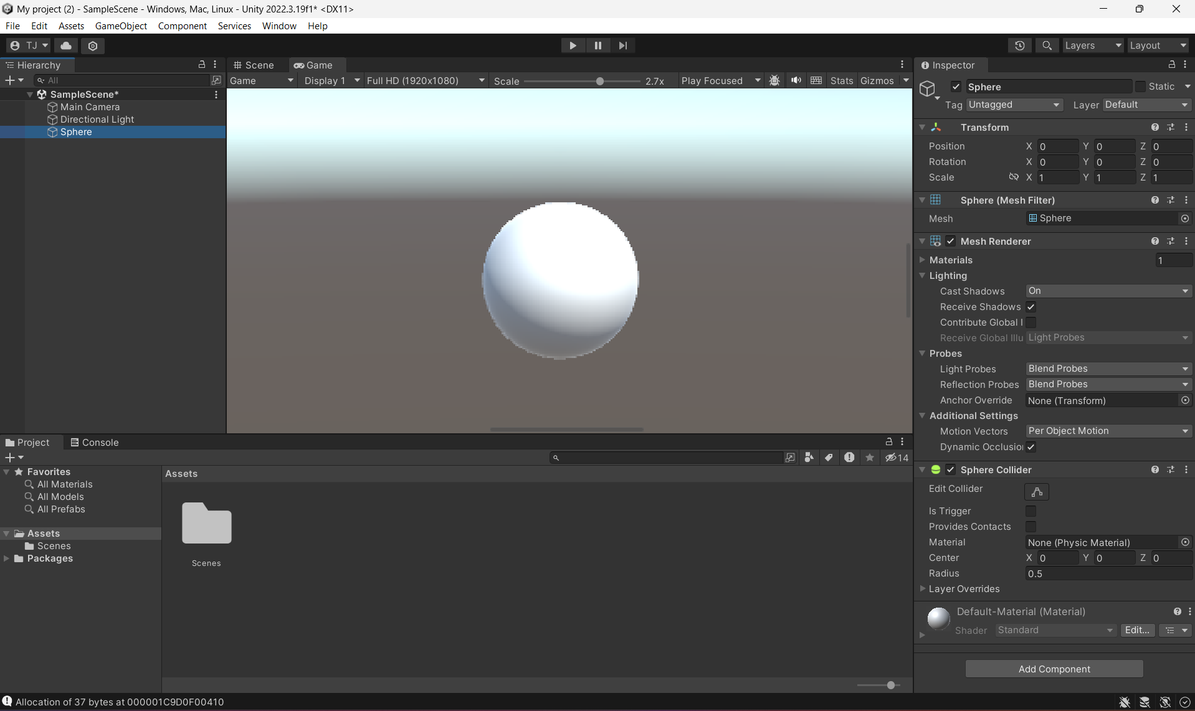Pause the game using the Pause button
This screenshot has height=711, width=1195.
tap(597, 45)
